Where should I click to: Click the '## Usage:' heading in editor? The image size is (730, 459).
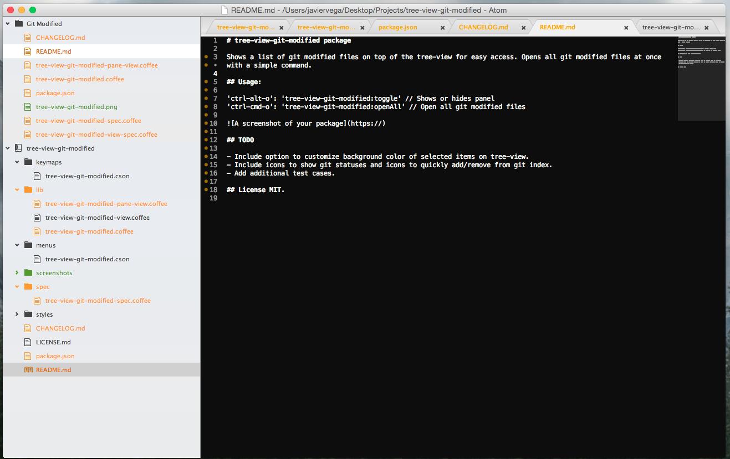[x=244, y=82]
